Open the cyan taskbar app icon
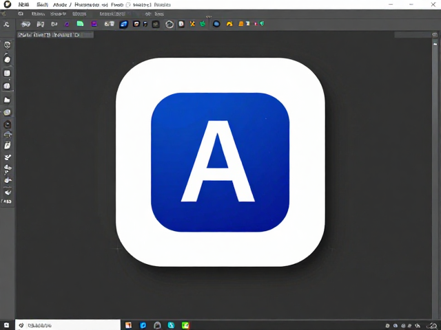 pos(172,325)
